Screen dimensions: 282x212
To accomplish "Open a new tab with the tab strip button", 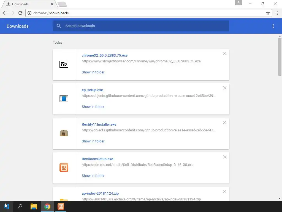I will pyautogui.click(x=63, y=4).
